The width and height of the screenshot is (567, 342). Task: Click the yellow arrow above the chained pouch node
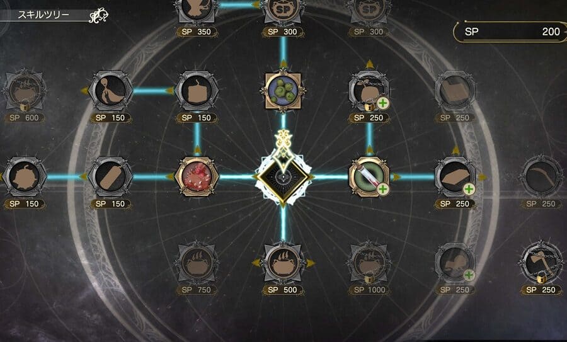click(x=369, y=64)
